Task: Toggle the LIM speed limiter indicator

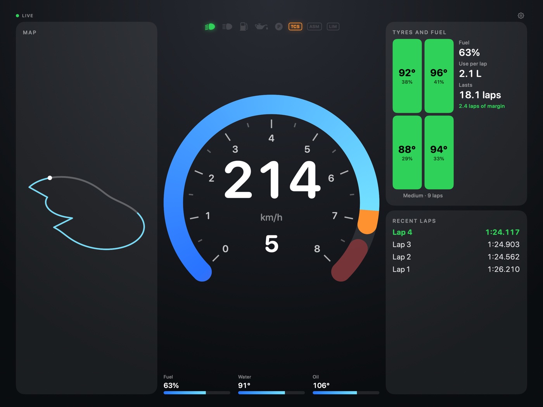Action: click(333, 27)
